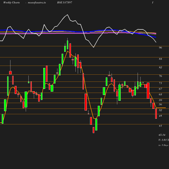The height and width of the screenshot is (169, 169).
Task: Click the 82 price level label
Action: coord(160,67)
